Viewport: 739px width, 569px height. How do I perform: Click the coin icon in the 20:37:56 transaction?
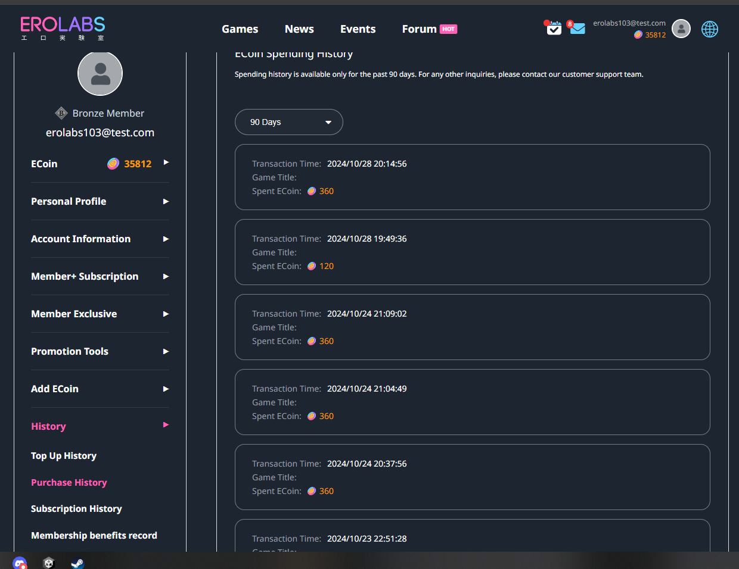pos(312,491)
